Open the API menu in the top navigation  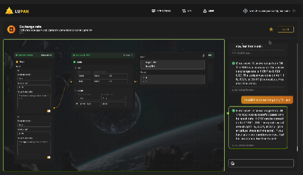187,11
